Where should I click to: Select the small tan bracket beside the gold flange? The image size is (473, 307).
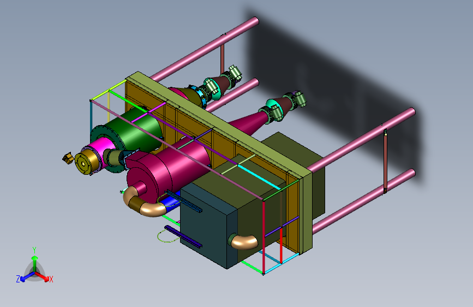click(68, 158)
